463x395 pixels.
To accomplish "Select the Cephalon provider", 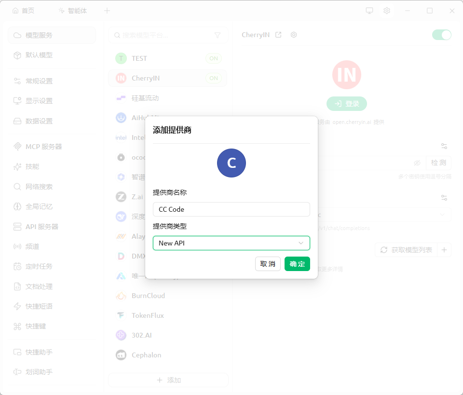I will (x=168, y=355).
